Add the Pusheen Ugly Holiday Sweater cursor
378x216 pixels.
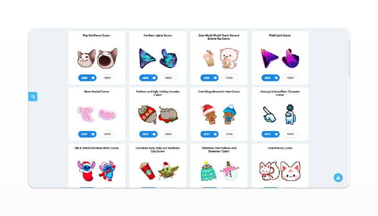(x=146, y=134)
